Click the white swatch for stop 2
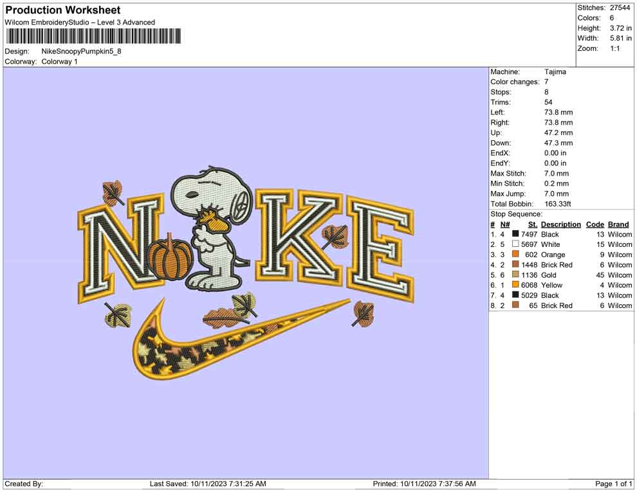Image resolution: width=637 pixels, height=490 pixels. point(515,244)
